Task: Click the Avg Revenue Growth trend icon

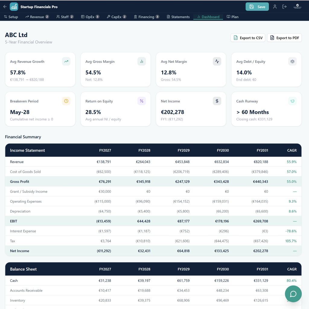Action: (66, 62)
